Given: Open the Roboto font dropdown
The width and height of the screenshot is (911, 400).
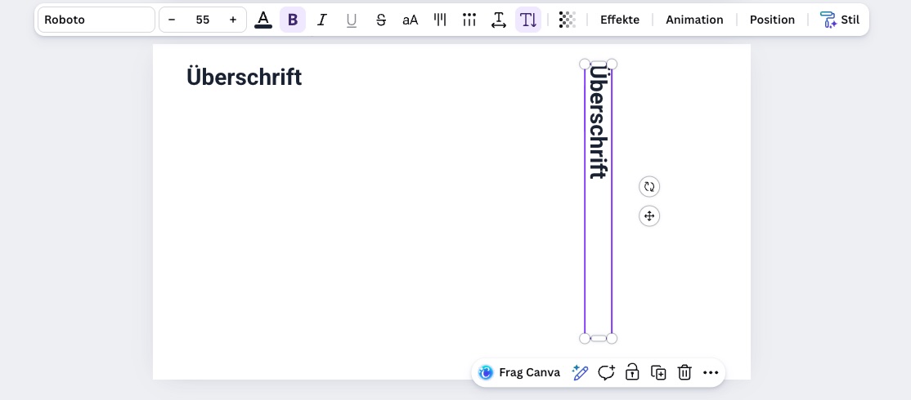Looking at the screenshot, I should pyautogui.click(x=96, y=20).
